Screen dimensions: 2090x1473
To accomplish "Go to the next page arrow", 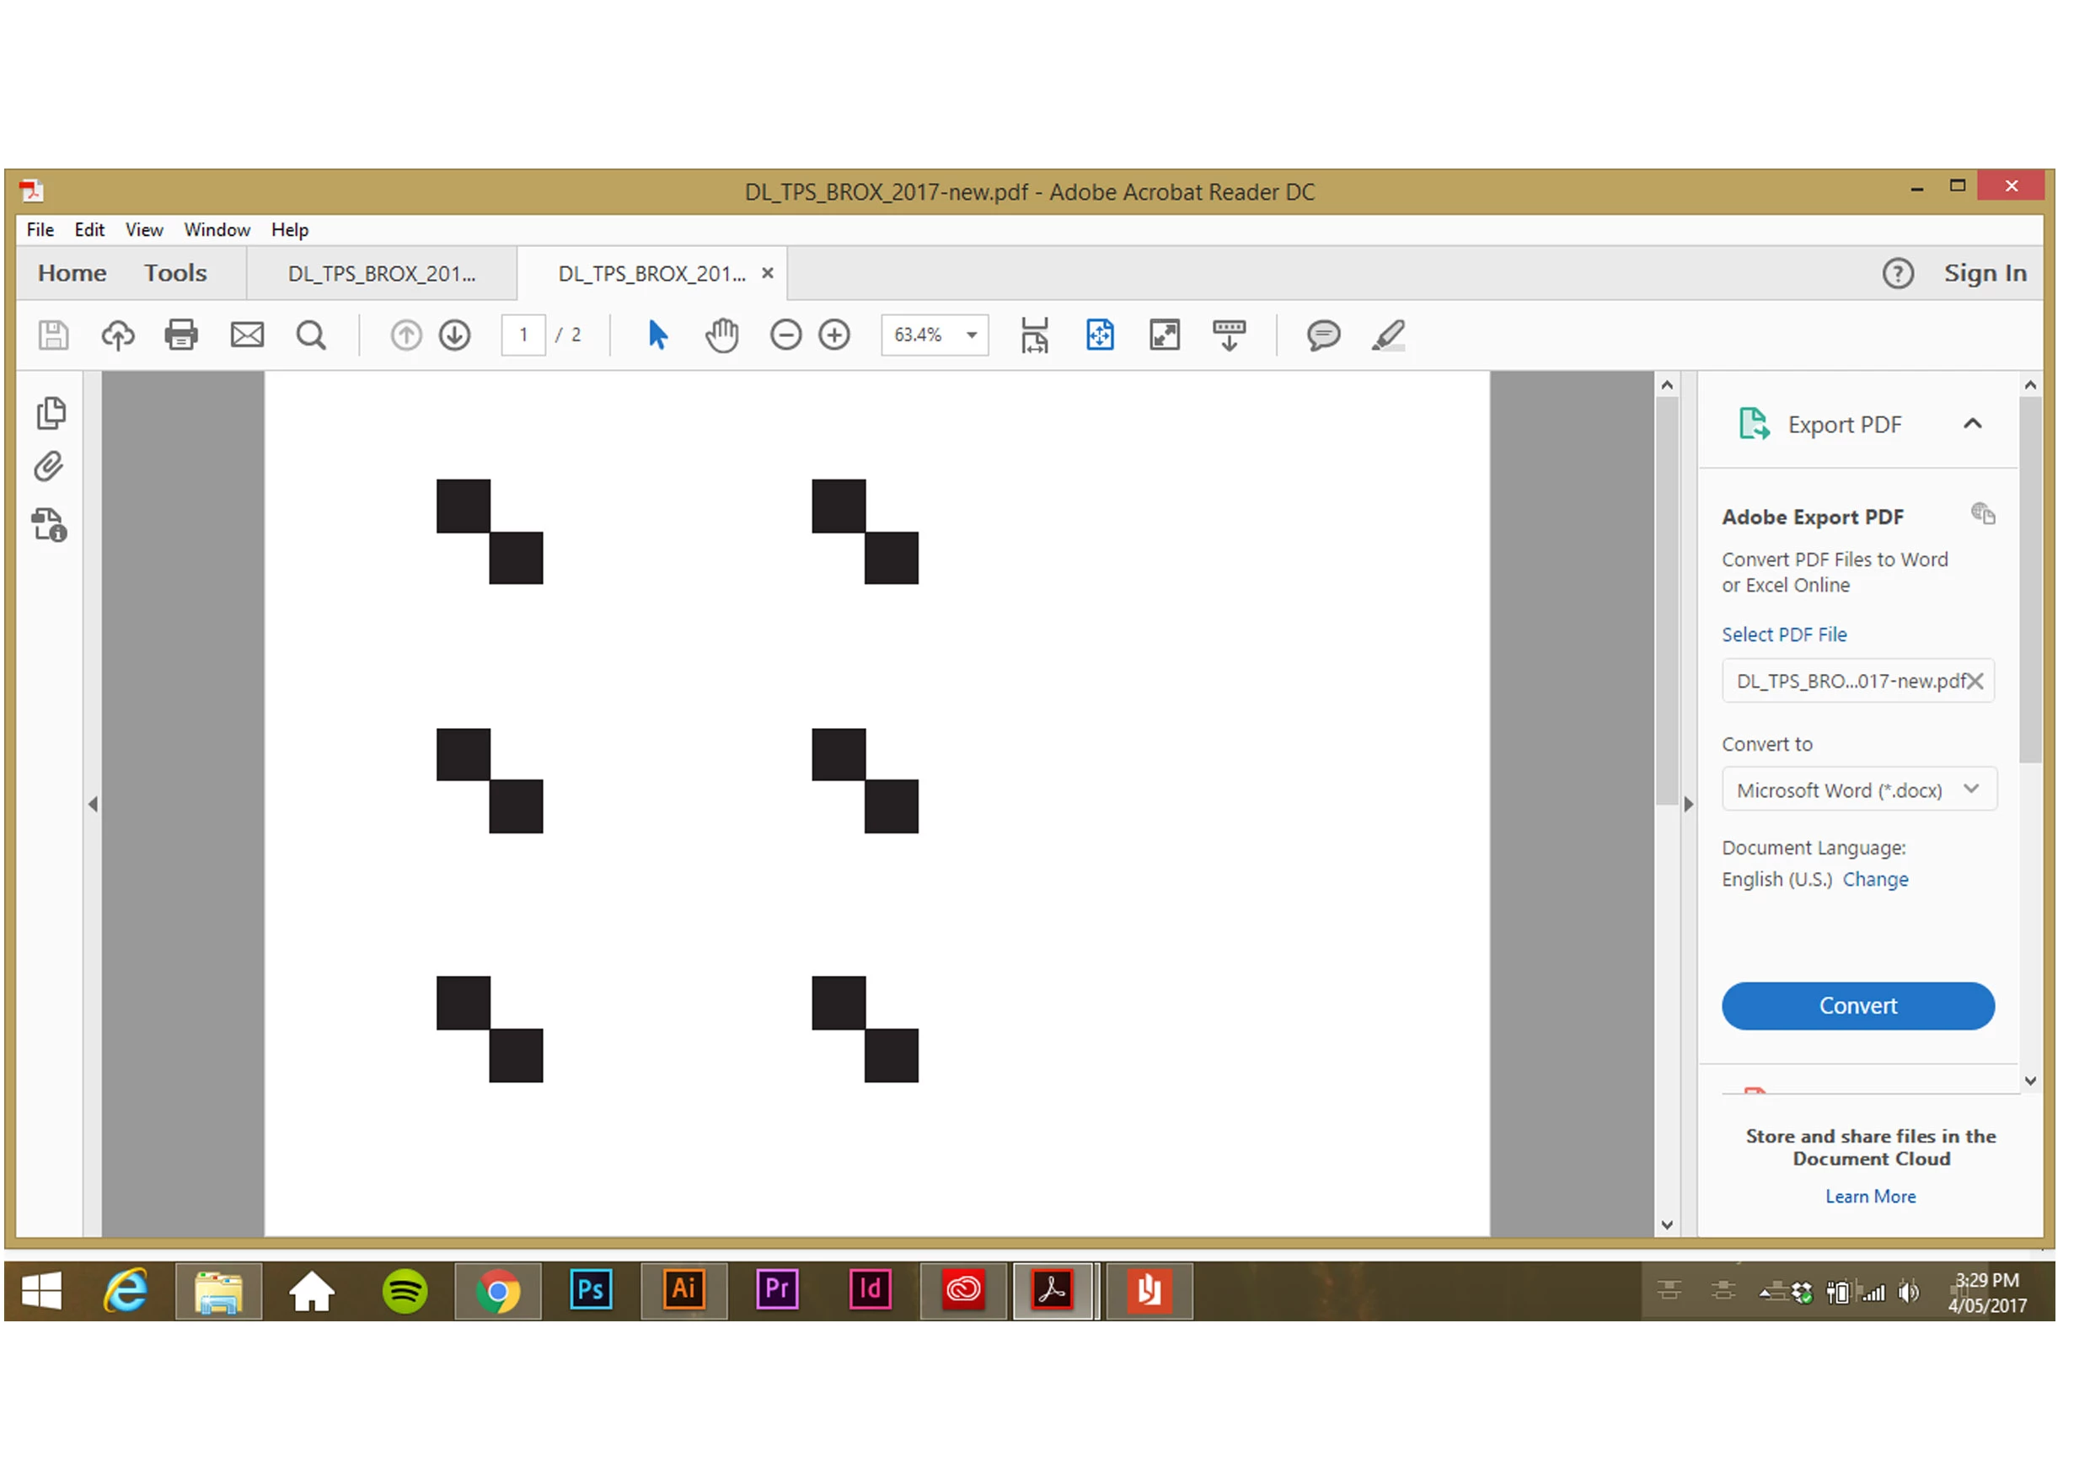I will [x=454, y=335].
